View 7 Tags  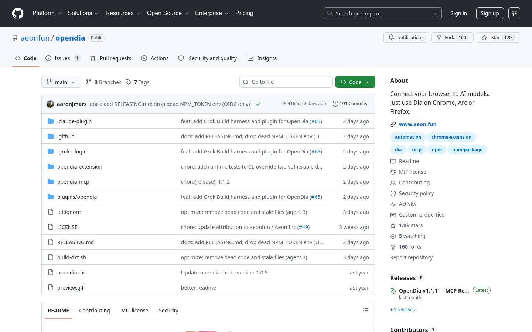137,82
